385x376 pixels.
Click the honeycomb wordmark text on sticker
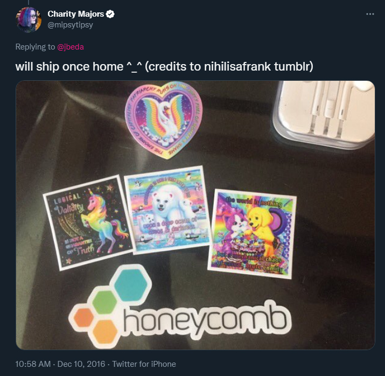pos(205,320)
